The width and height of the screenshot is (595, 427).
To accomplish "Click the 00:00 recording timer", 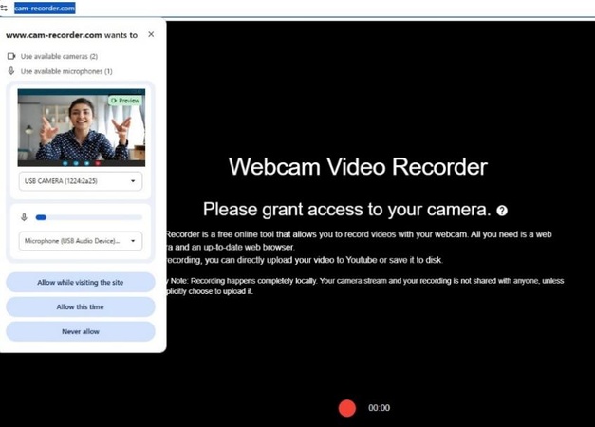I will click(379, 408).
